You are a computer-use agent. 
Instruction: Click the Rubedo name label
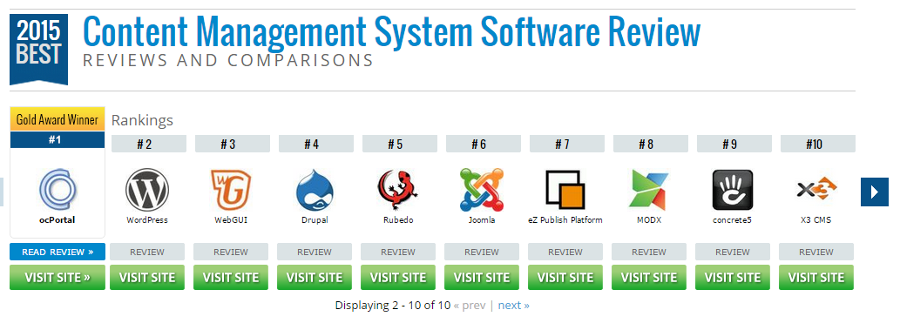tap(398, 219)
